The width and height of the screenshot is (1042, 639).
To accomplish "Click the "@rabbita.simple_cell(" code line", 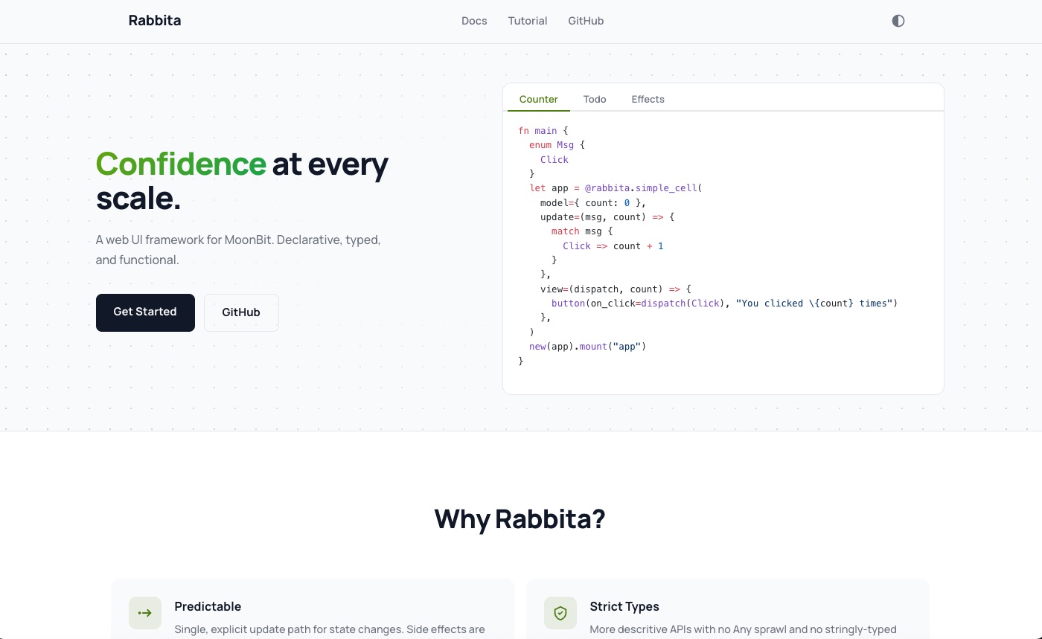I will (x=616, y=188).
